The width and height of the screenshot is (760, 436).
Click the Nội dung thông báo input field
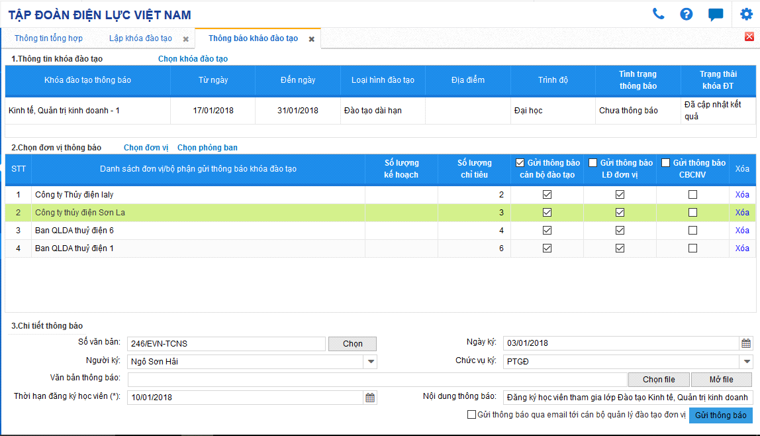628,398
